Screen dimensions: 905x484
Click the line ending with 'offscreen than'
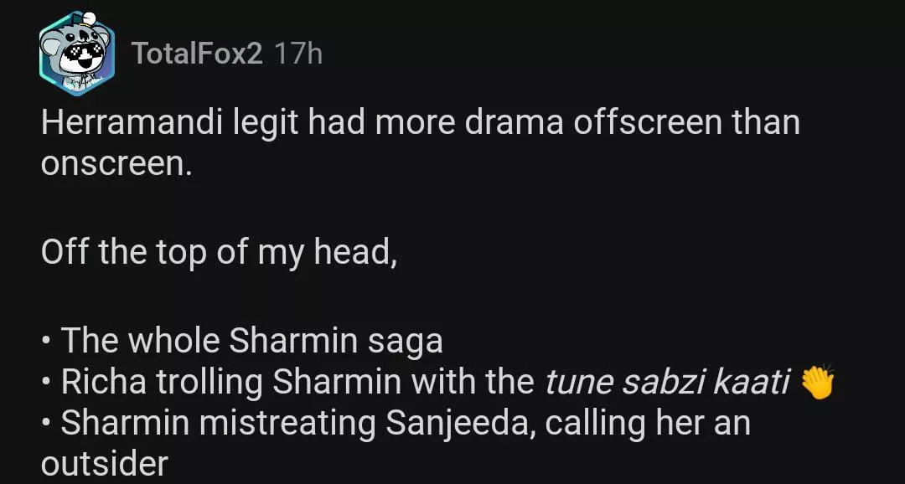419,123
